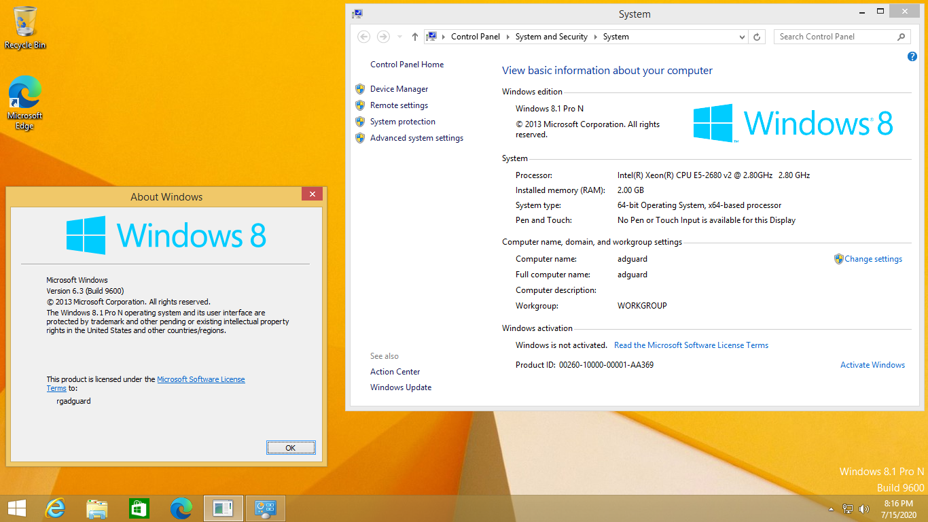Open Remote settings link
Viewport: 928px width, 522px height.
coord(399,105)
